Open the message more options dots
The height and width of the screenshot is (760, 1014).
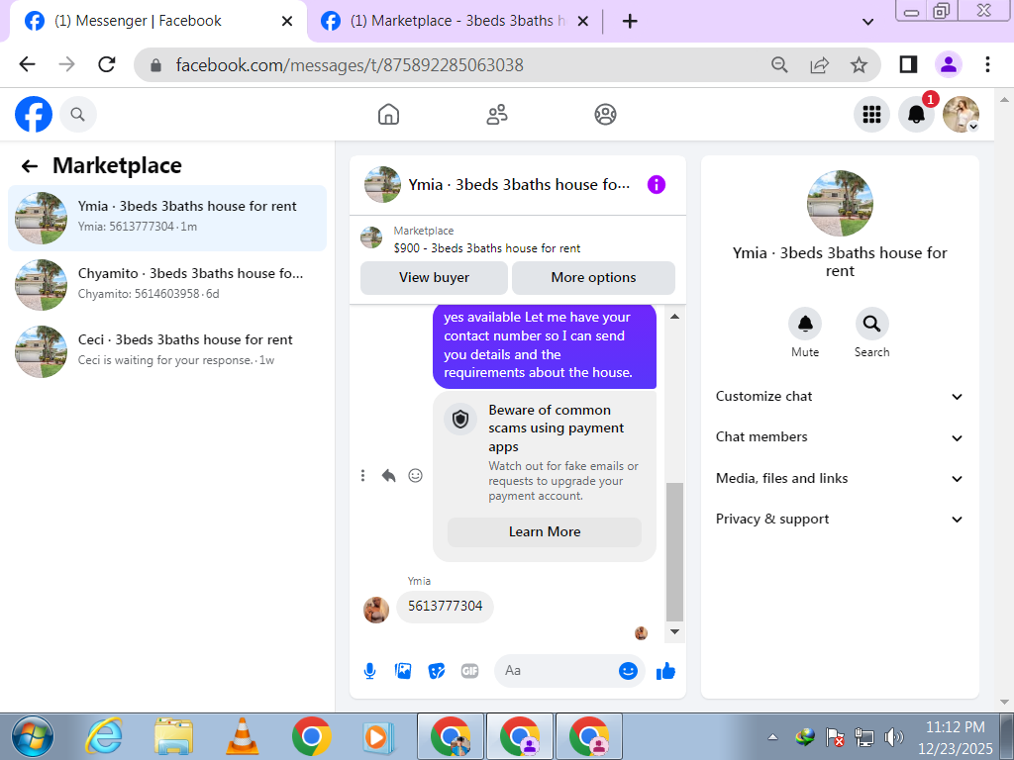click(x=362, y=476)
